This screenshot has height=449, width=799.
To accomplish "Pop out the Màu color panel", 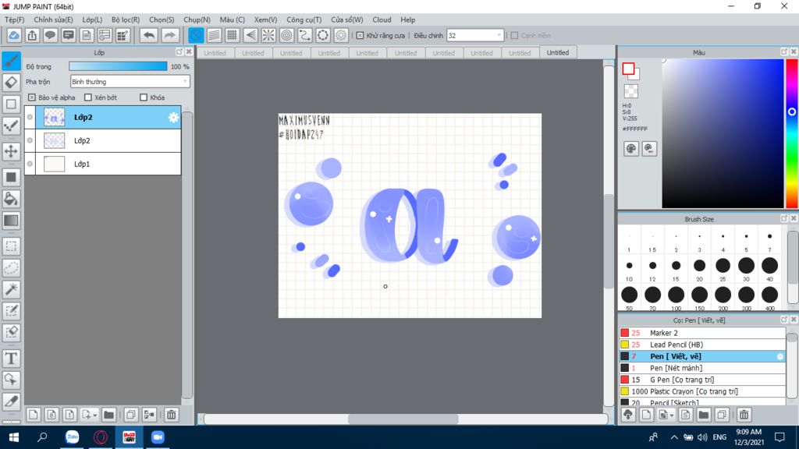I will pos(783,52).
